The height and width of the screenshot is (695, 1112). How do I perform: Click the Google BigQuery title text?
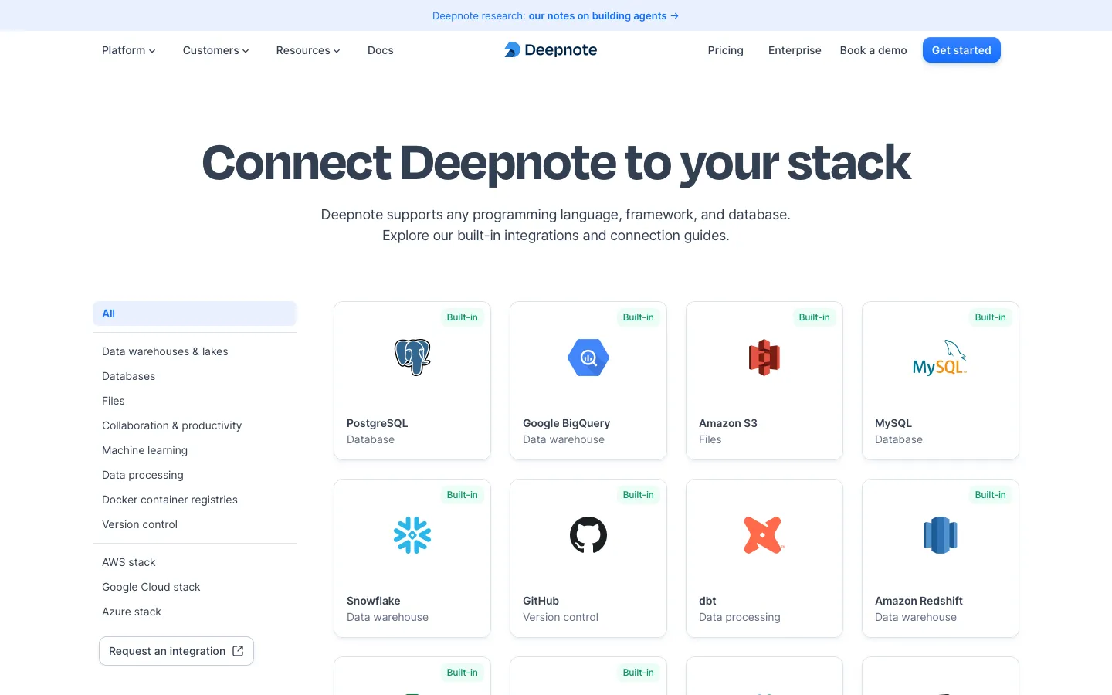[567, 423]
